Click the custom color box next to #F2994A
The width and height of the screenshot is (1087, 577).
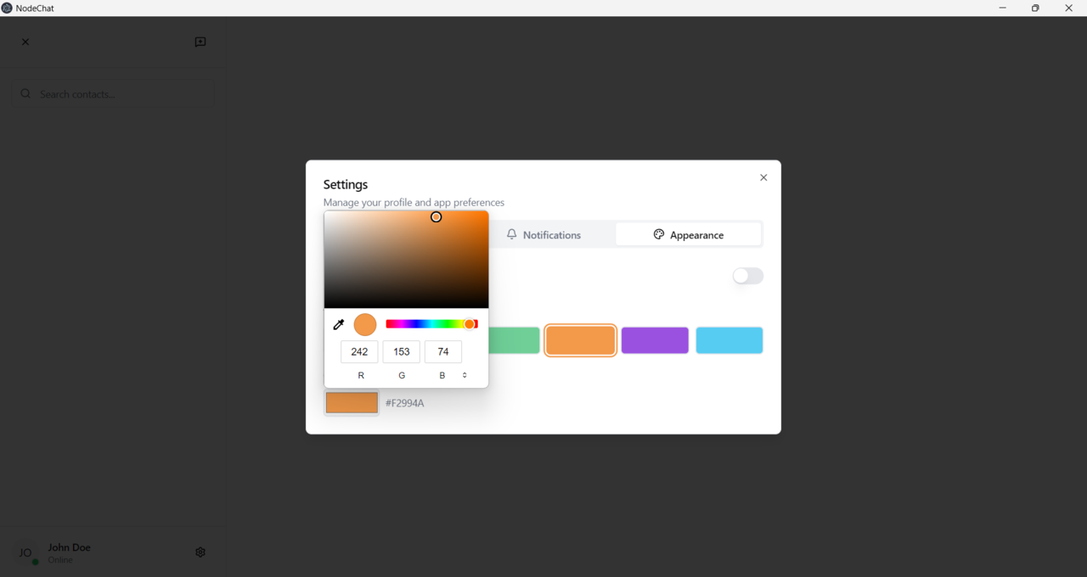click(x=352, y=403)
